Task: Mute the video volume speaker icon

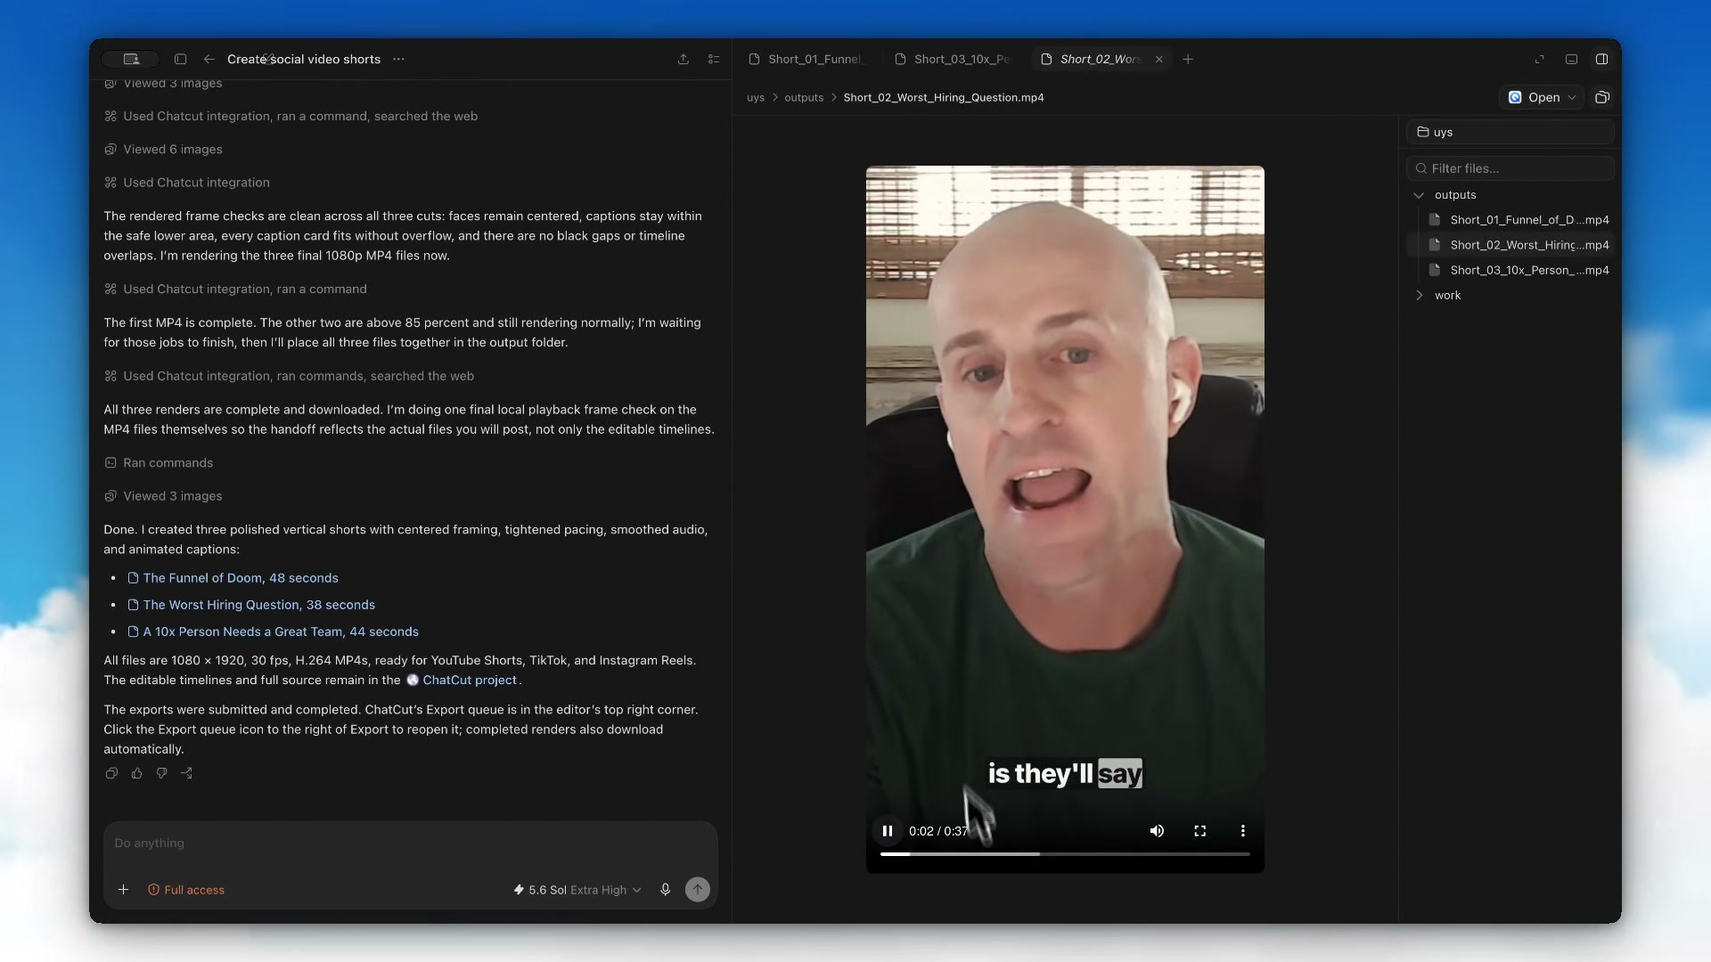Action: 1157,831
